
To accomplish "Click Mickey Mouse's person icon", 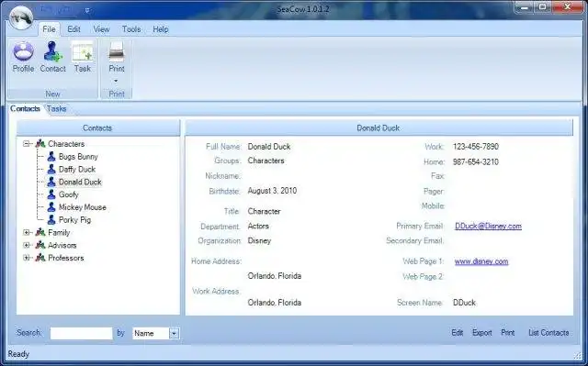I will coord(51,207).
